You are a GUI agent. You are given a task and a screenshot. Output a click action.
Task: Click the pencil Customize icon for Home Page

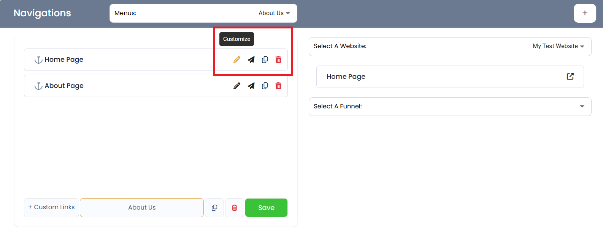pos(236,59)
